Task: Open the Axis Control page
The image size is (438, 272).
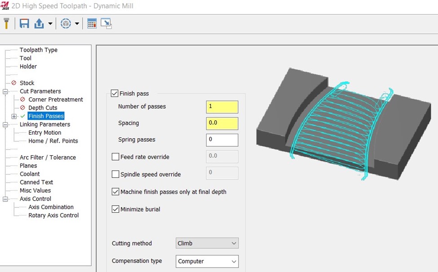Action: click(35, 199)
